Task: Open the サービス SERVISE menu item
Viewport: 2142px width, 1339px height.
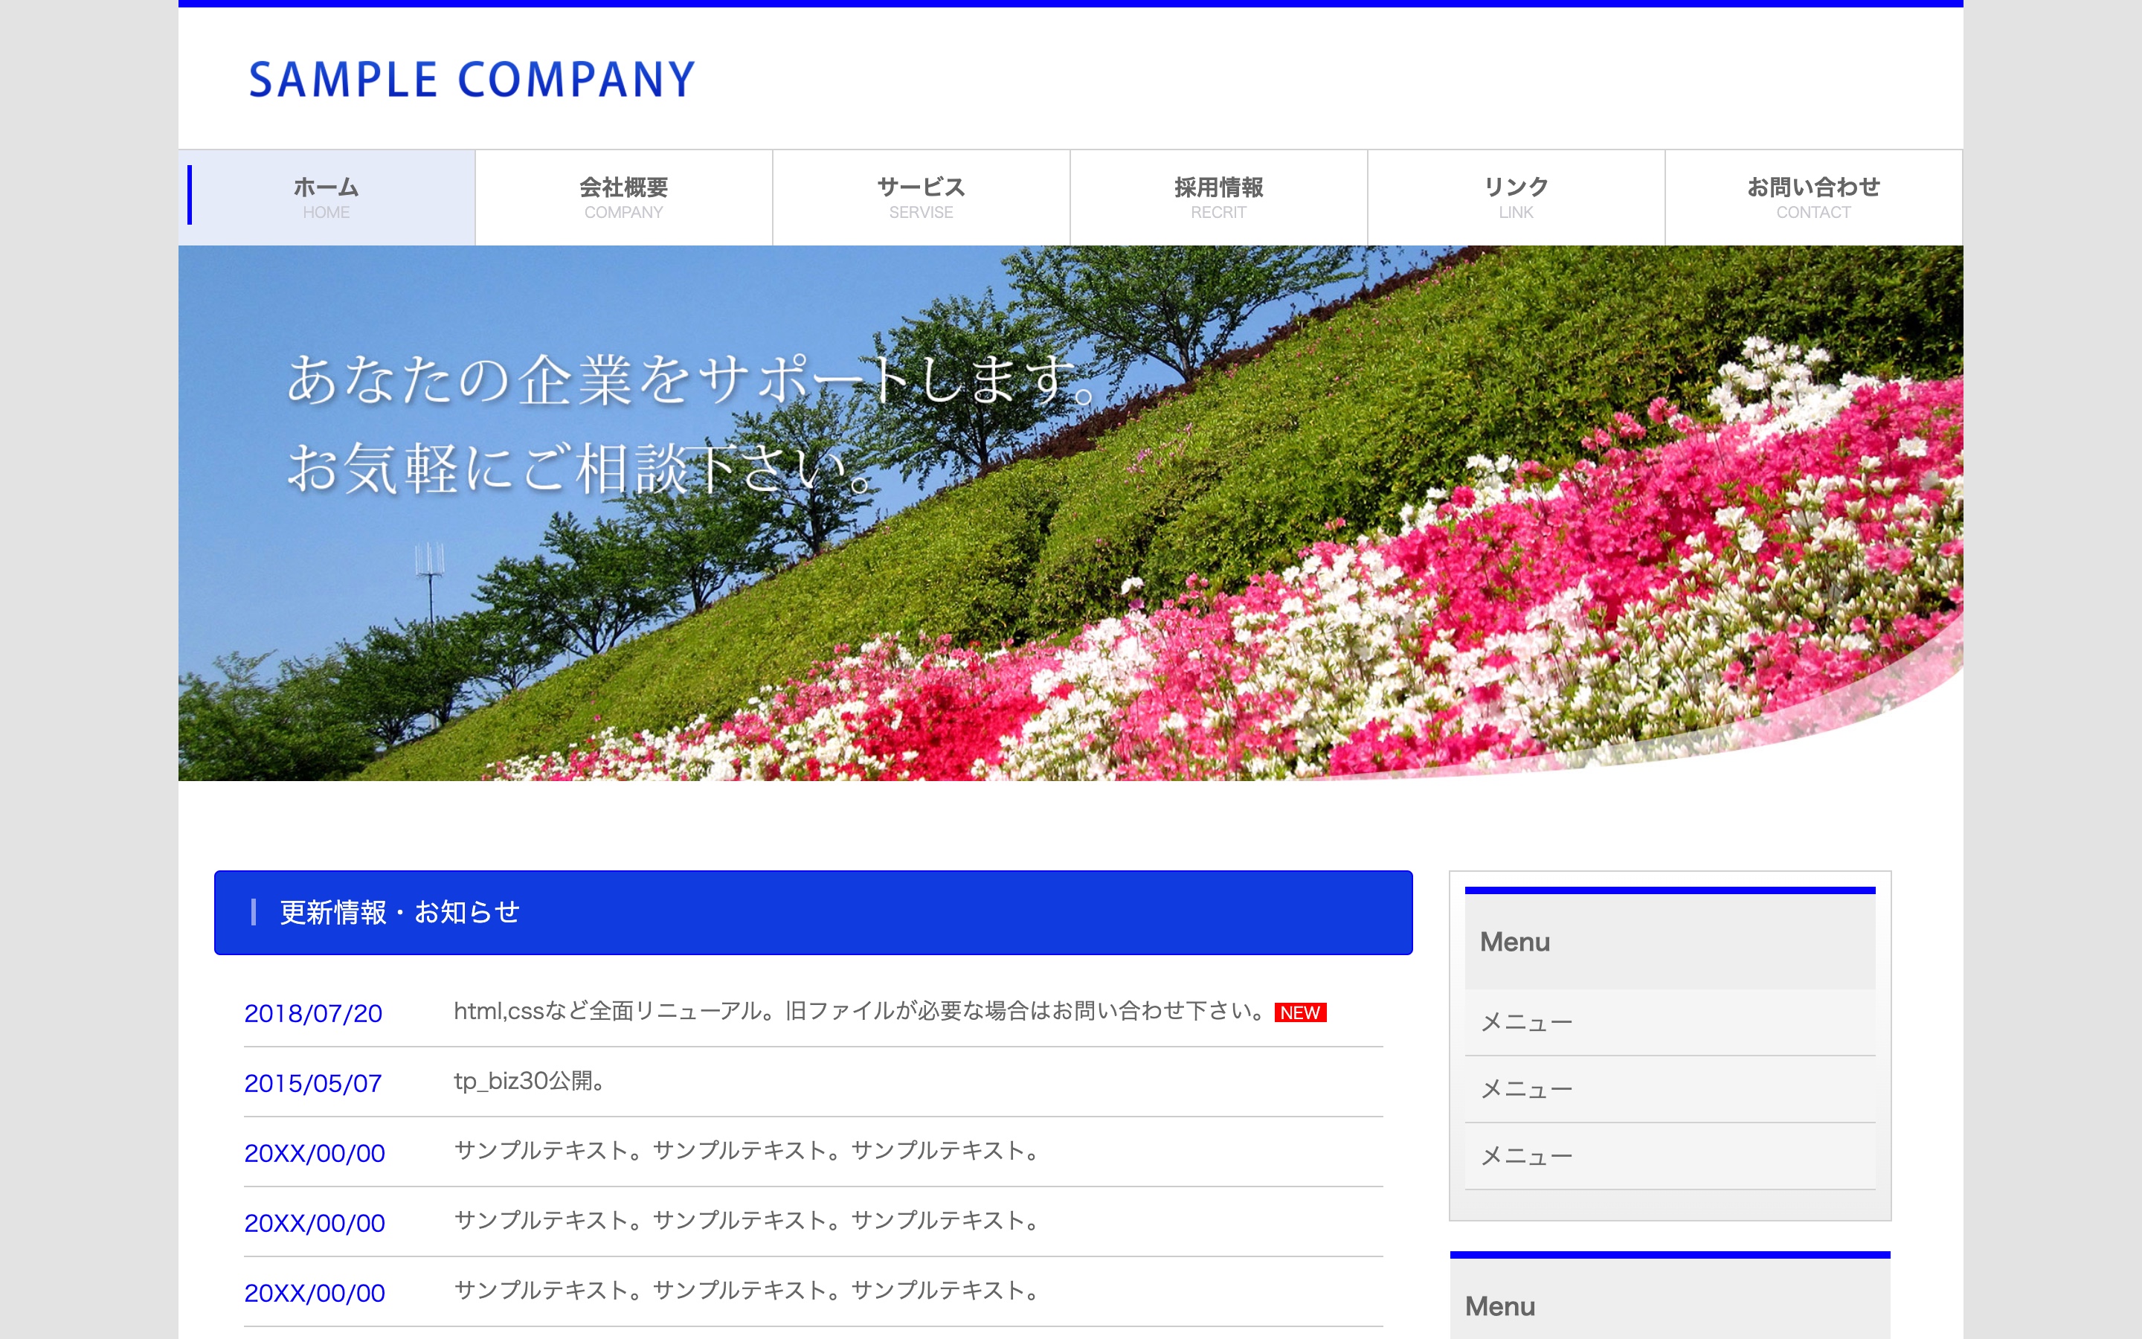Action: [x=922, y=197]
